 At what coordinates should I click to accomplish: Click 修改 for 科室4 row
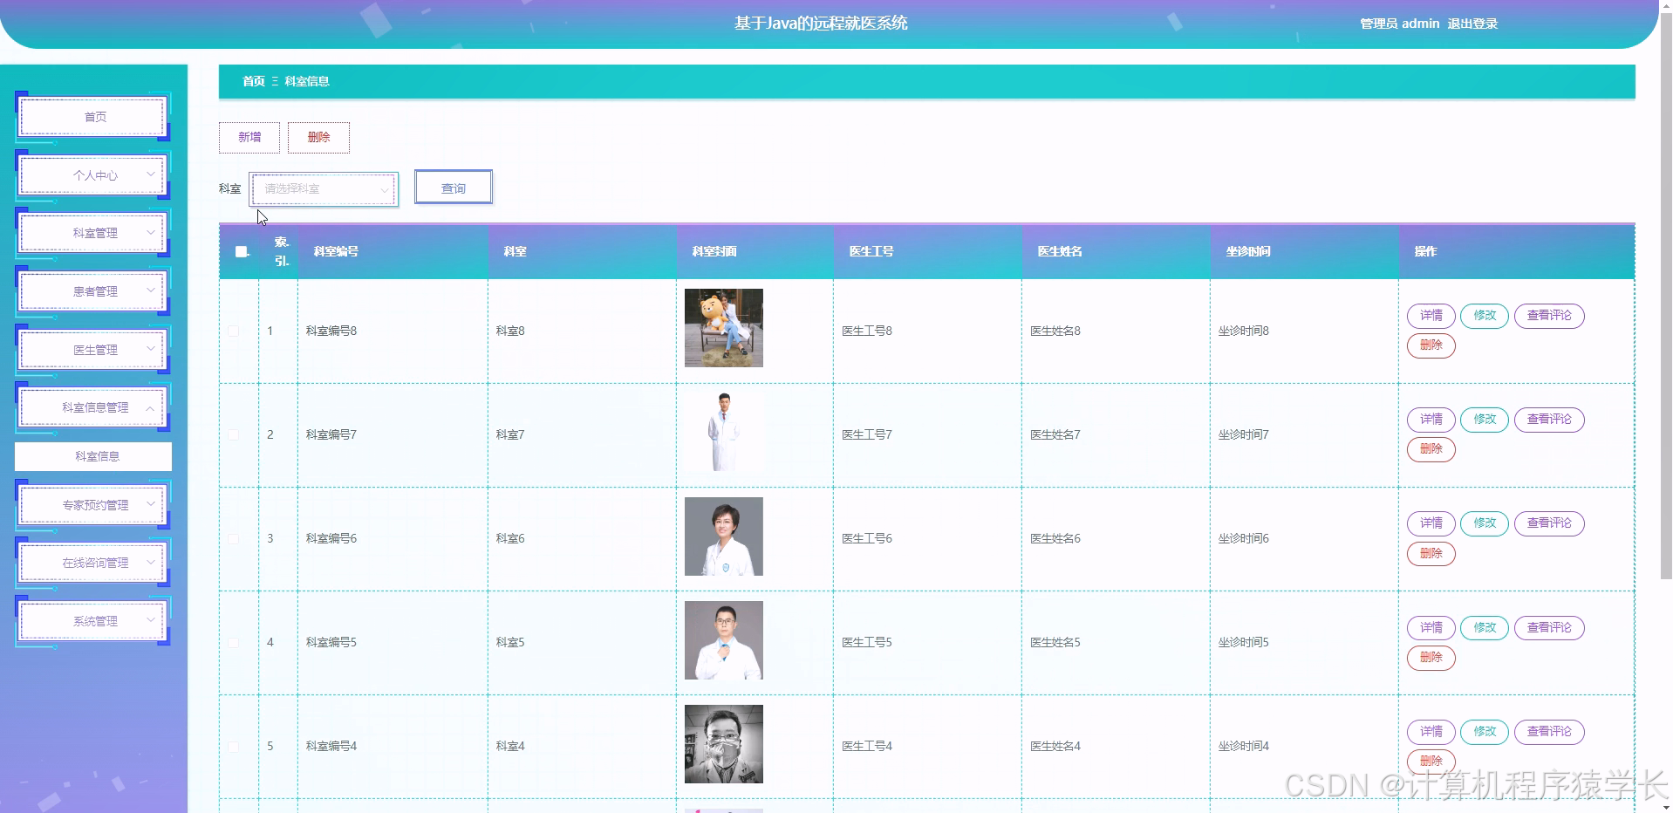[1485, 732]
